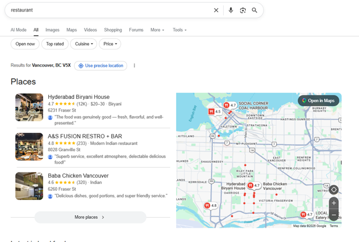Click user avatar on Baba Chicken review
The height and width of the screenshot is (242, 359).
click(x=50, y=196)
